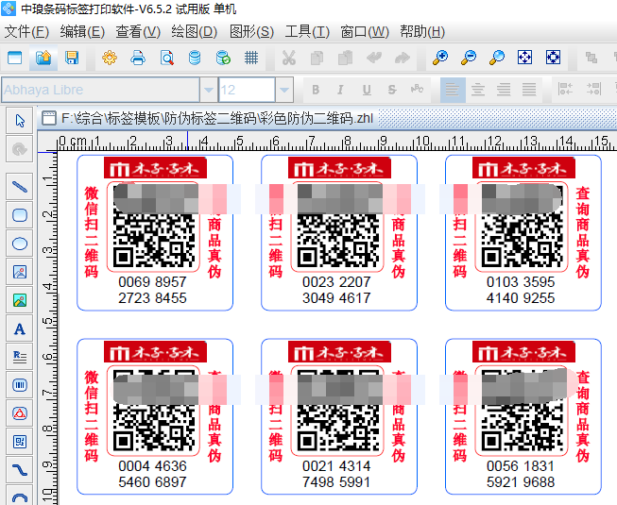Select the rich text tool
Screen dimensions: 617x505
[x=20, y=357]
